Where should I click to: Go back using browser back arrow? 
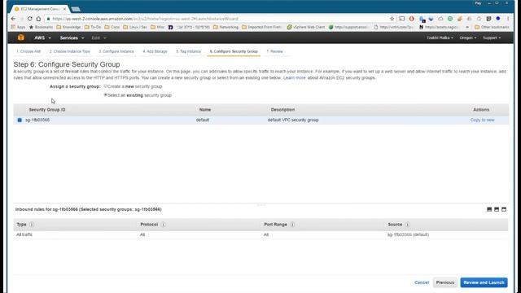point(13,19)
